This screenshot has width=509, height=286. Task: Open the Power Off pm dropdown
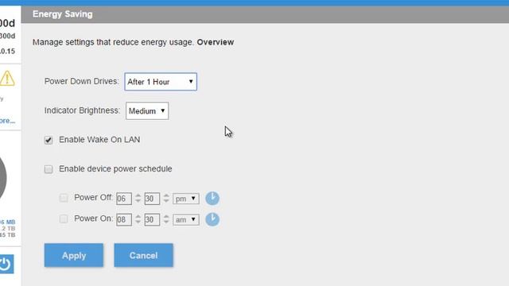coord(185,199)
